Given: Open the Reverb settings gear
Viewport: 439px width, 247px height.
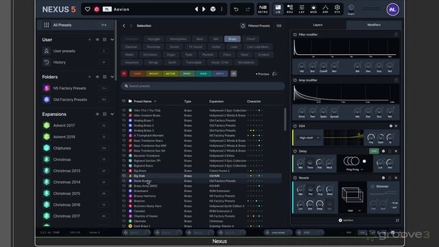Looking at the screenshot, I should (x=383, y=178).
